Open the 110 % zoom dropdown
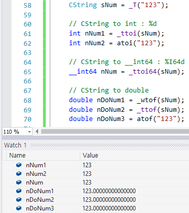Image resolution: width=189 pixels, height=213 pixels. 29,132
